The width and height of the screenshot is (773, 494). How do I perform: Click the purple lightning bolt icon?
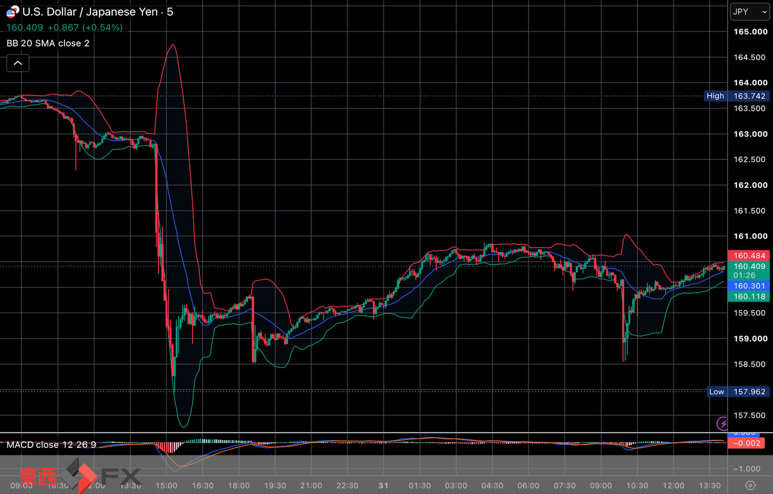click(722, 423)
